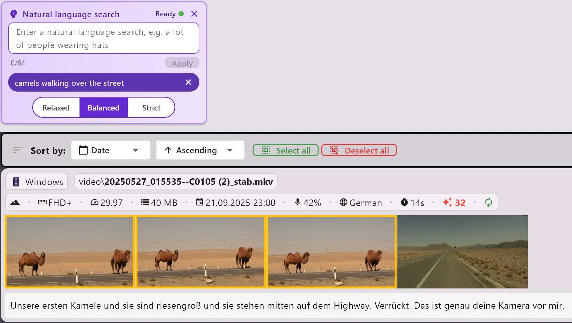The height and width of the screenshot is (323, 572).
Task: Remove the camels walking search tag
Action: pyautogui.click(x=188, y=82)
